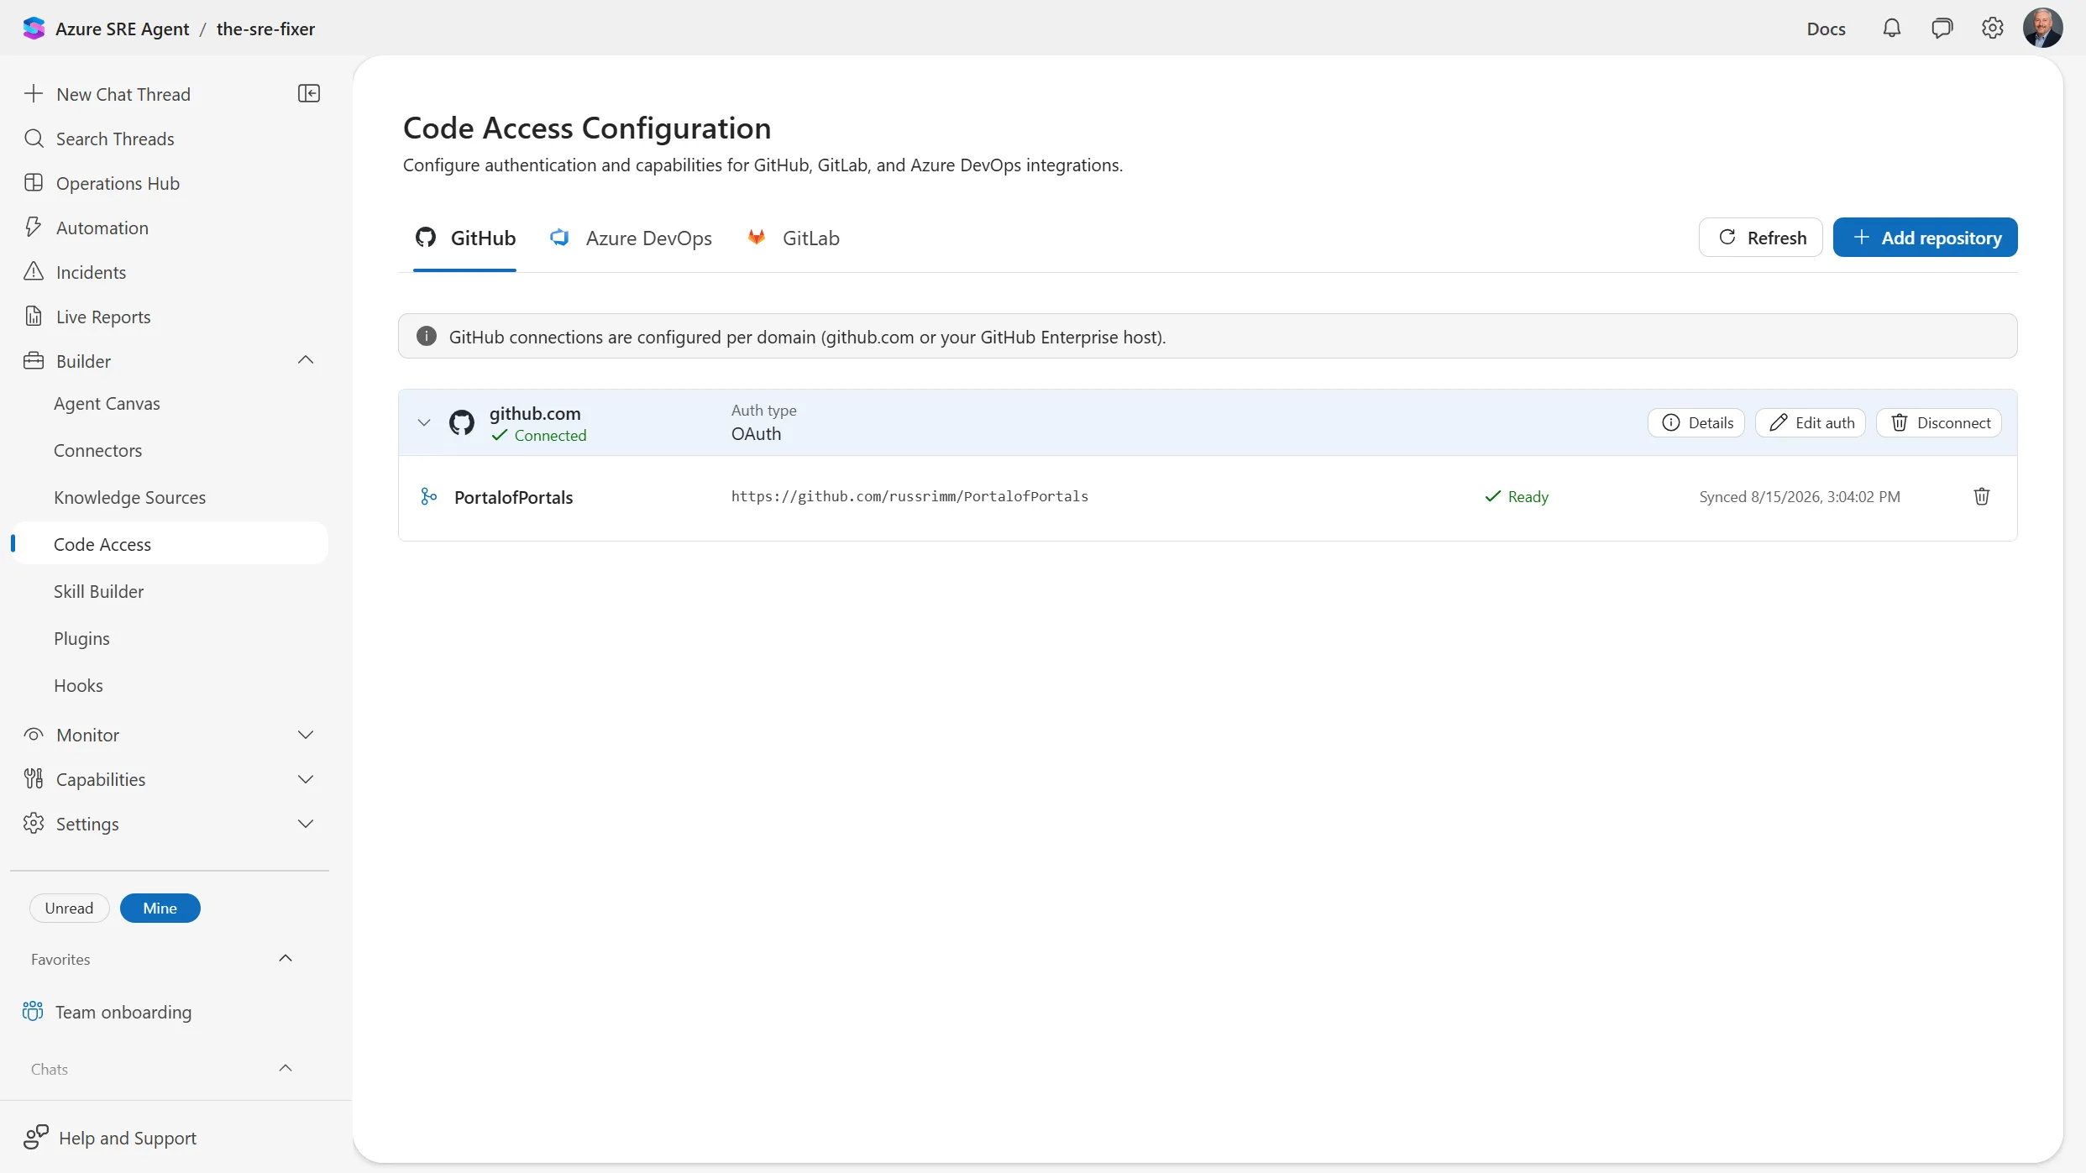This screenshot has width=2086, height=1173.
Task: Select Code Access menu item
Action: pyautogui.click(x=170, y=544)
